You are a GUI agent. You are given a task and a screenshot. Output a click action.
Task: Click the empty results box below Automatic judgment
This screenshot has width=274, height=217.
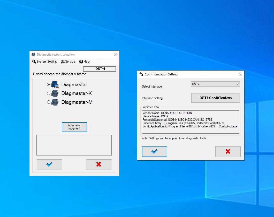pos(74,145)
